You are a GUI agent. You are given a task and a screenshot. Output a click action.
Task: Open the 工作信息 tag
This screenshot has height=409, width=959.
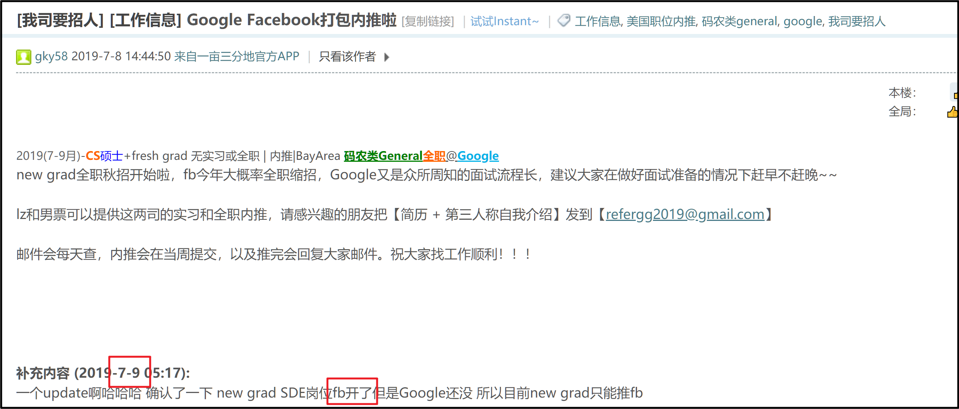[598, 21]
